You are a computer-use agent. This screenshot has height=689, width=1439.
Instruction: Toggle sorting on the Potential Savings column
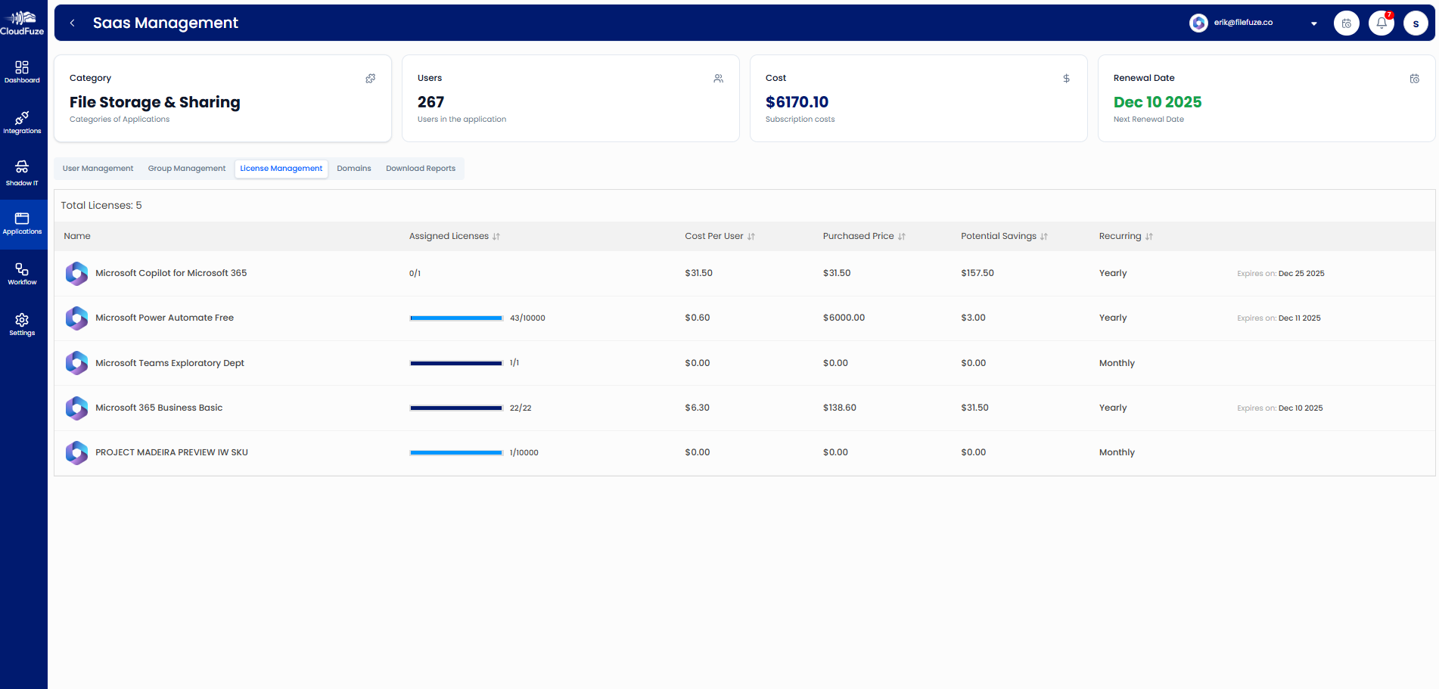[x=1044, y=236]
